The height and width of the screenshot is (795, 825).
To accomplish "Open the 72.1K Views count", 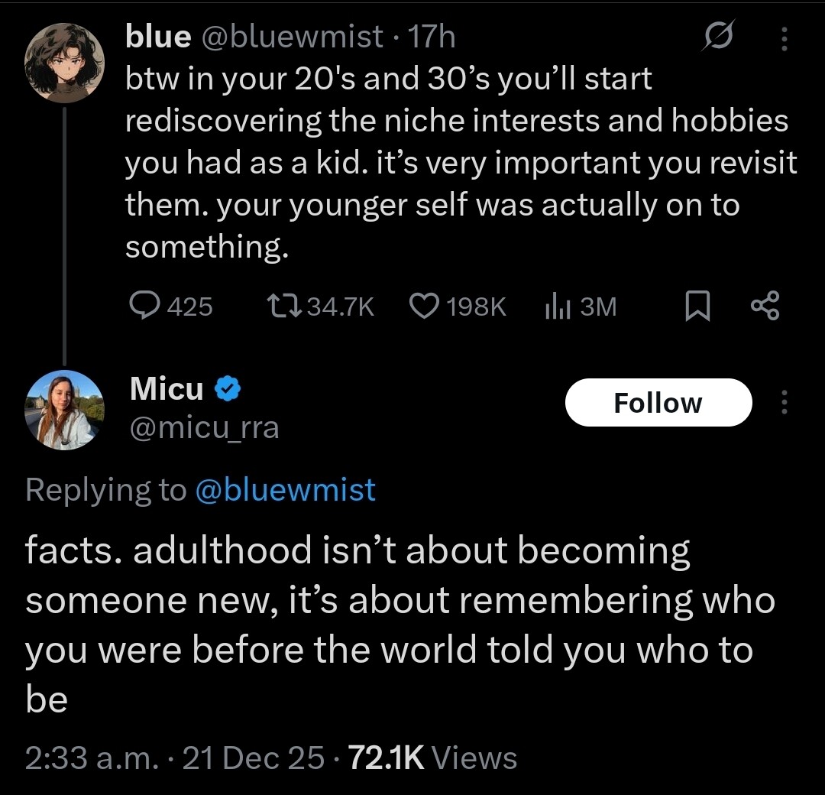I will (432, 758).
